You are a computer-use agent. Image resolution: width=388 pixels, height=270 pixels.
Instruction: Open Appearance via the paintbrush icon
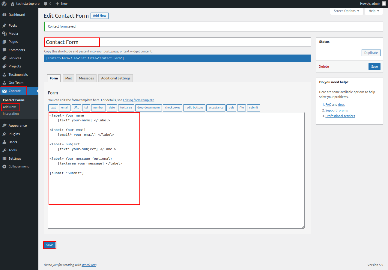click(4, 126)
